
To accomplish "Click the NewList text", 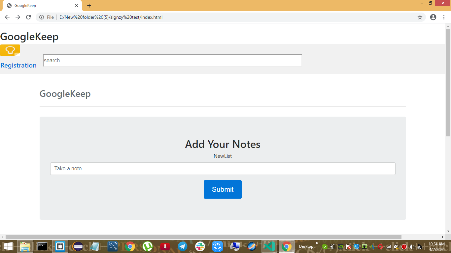I will 223,156.
